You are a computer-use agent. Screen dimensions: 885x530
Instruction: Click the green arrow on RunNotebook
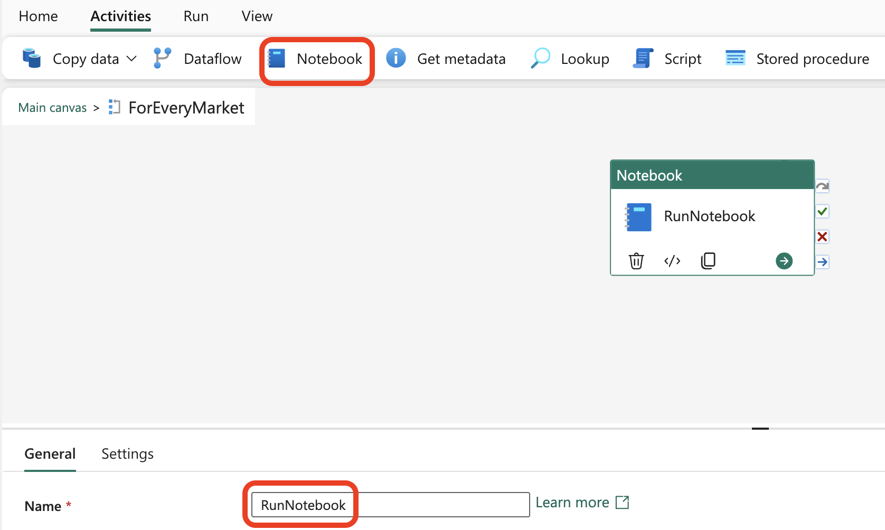[x=784, y=261]
